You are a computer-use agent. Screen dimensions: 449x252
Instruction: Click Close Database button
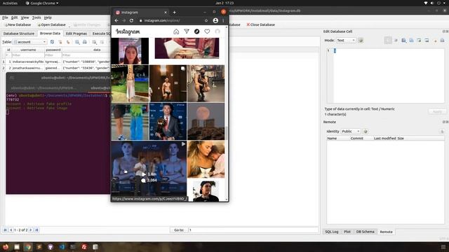point(260,25)
